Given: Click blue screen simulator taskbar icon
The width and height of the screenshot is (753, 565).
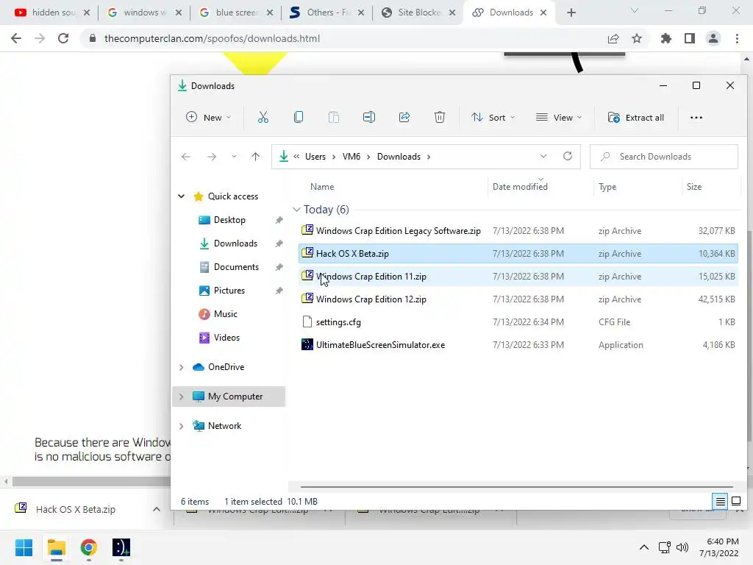Looking at the screenshot, I should (121, 547).
